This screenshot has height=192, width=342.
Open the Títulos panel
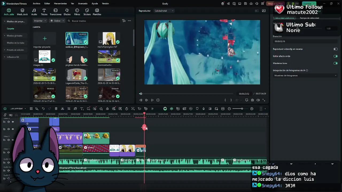tap(44, 12)
